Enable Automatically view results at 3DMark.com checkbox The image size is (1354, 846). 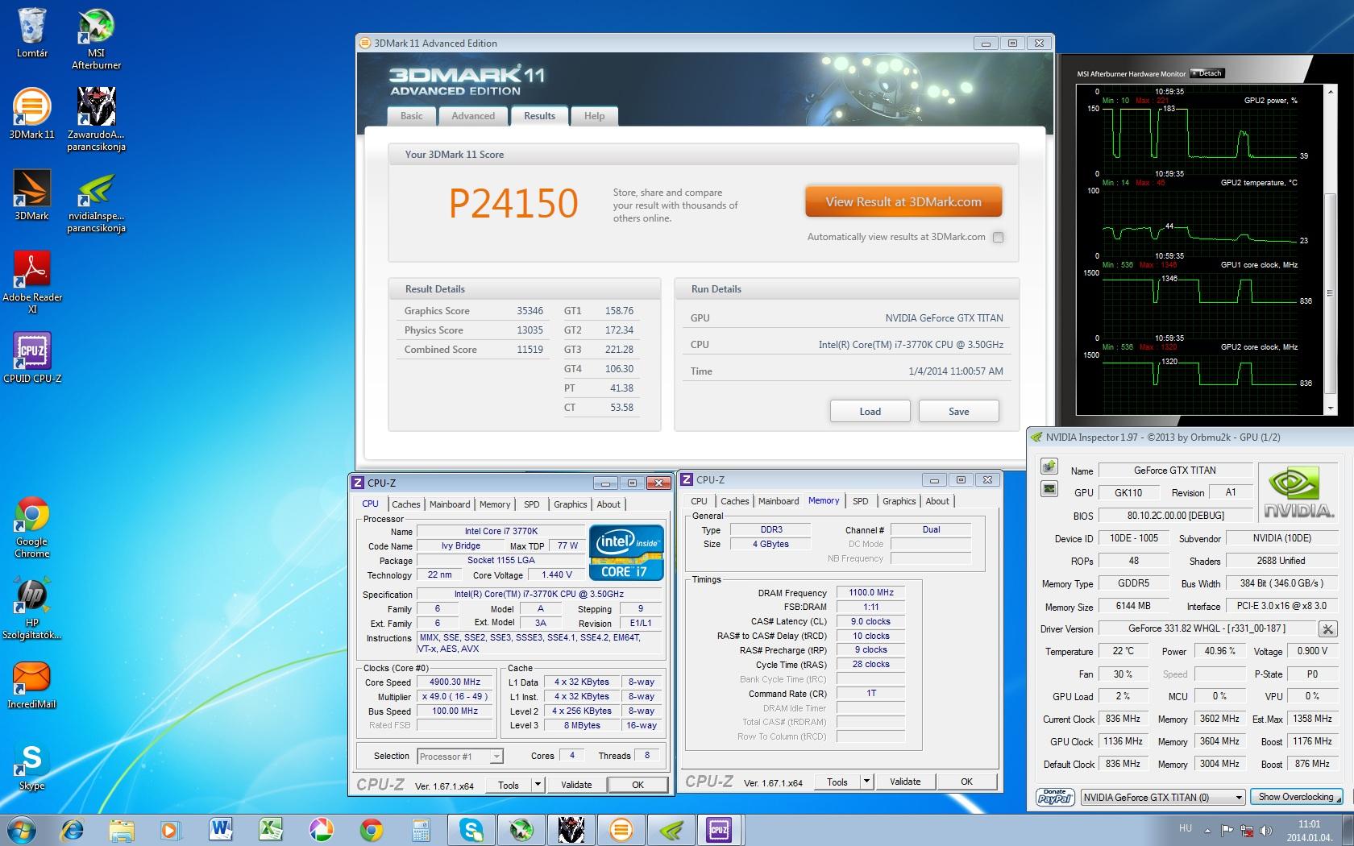point(998,237)
